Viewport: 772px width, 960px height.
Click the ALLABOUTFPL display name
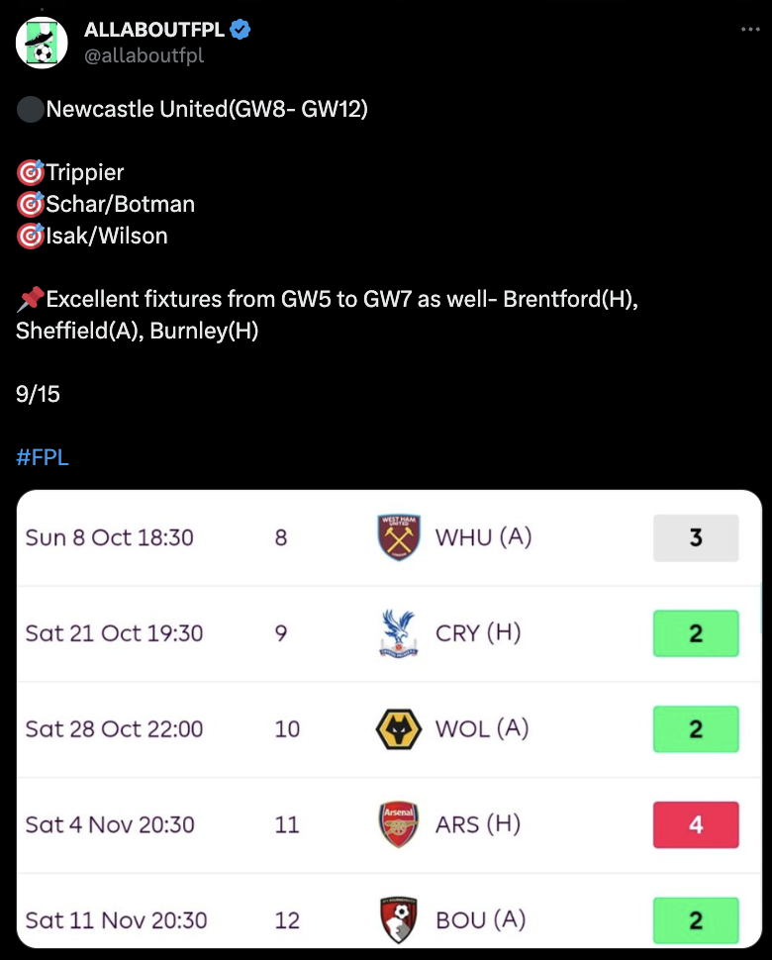(154, 30)
